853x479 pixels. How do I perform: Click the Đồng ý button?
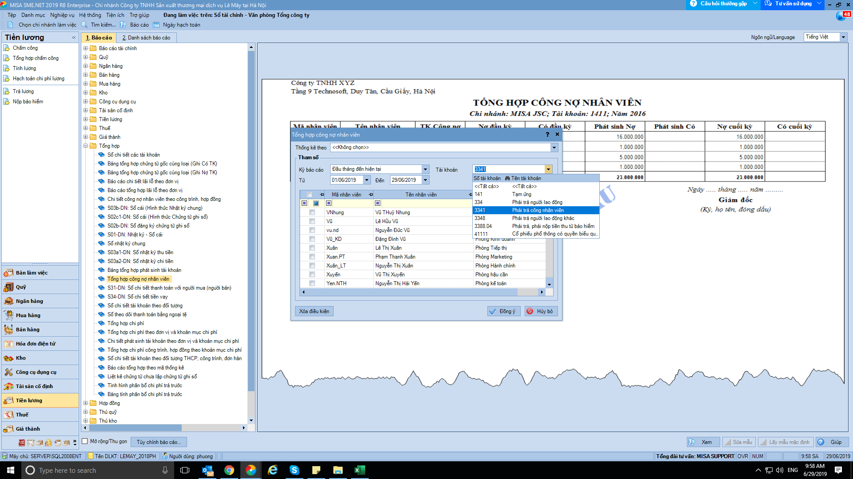[x=503, y=311]
